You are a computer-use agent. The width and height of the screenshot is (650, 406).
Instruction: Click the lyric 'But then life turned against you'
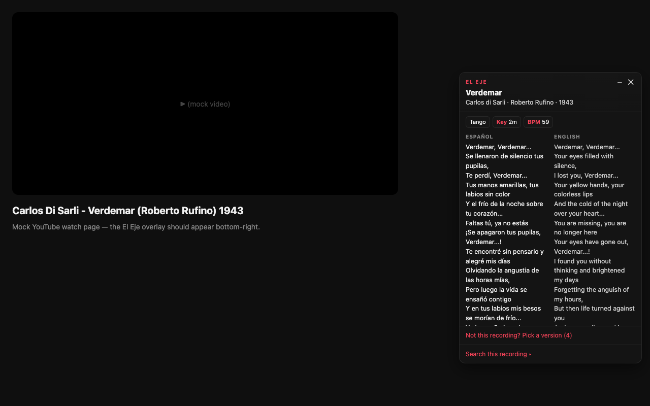tap(594, 313)
